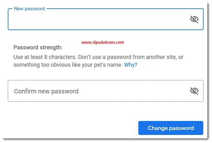Select the 'Confirm new password' placeholder text

click(46, 91)
